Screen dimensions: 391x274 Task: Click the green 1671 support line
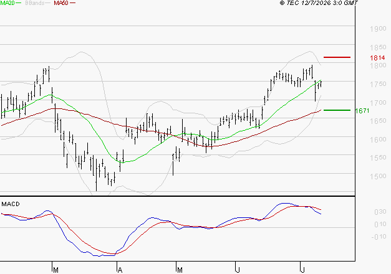click(x=337, y=110)
